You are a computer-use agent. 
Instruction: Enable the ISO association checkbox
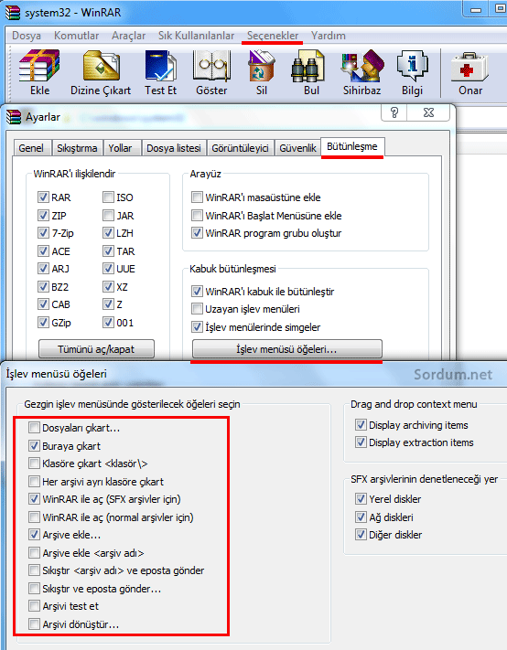coord(108,197)
